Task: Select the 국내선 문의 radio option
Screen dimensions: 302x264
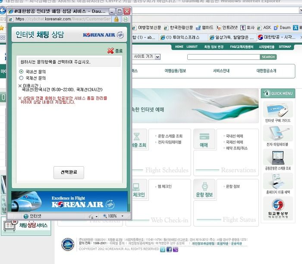Action: tap(21, 71)
